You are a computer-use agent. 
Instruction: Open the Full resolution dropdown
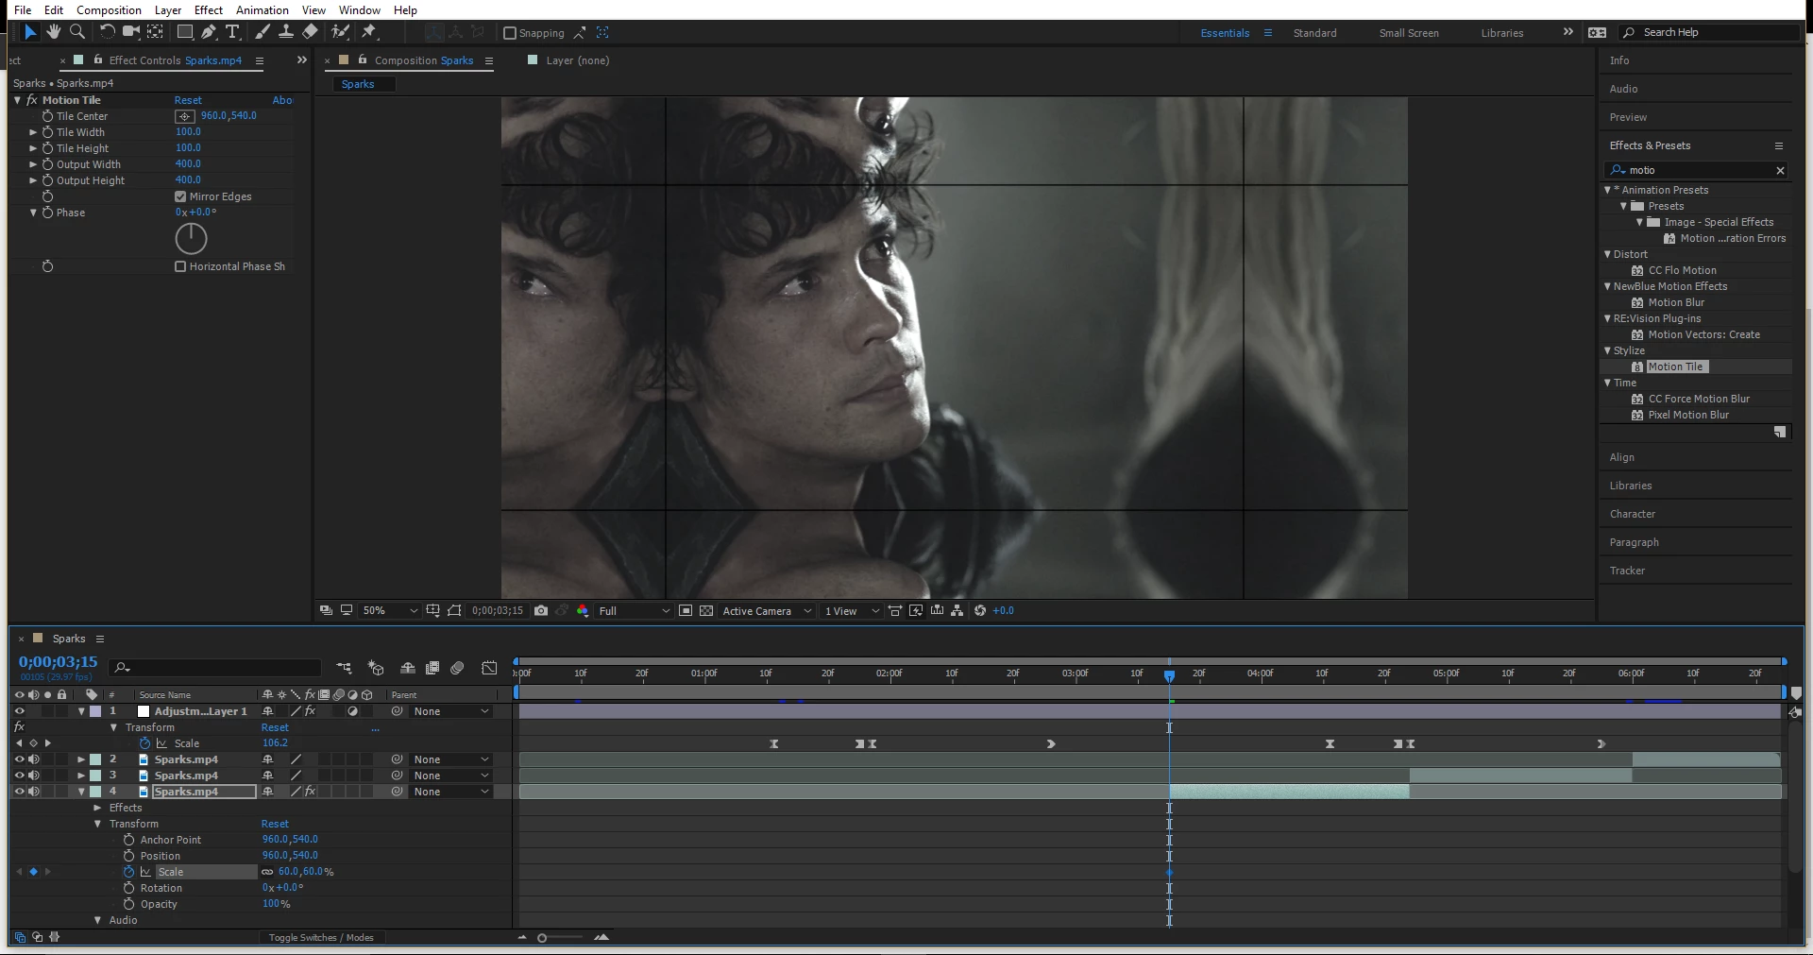pos(634,611)
